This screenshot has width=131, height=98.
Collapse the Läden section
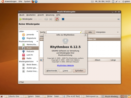pos(37,31)
